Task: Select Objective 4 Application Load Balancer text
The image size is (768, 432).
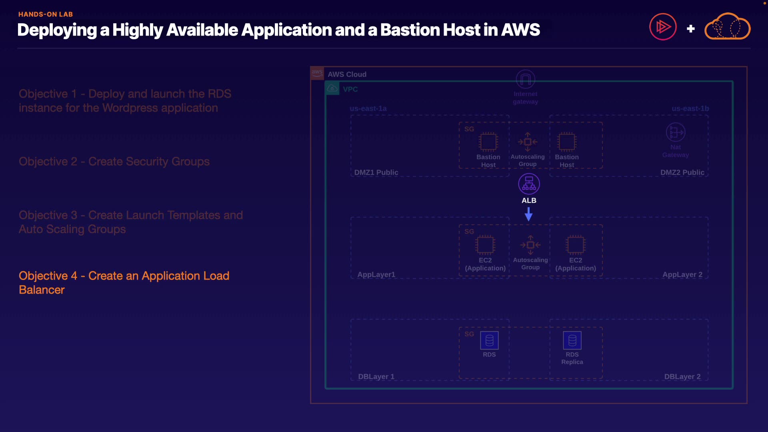Action: coord(124,282)
